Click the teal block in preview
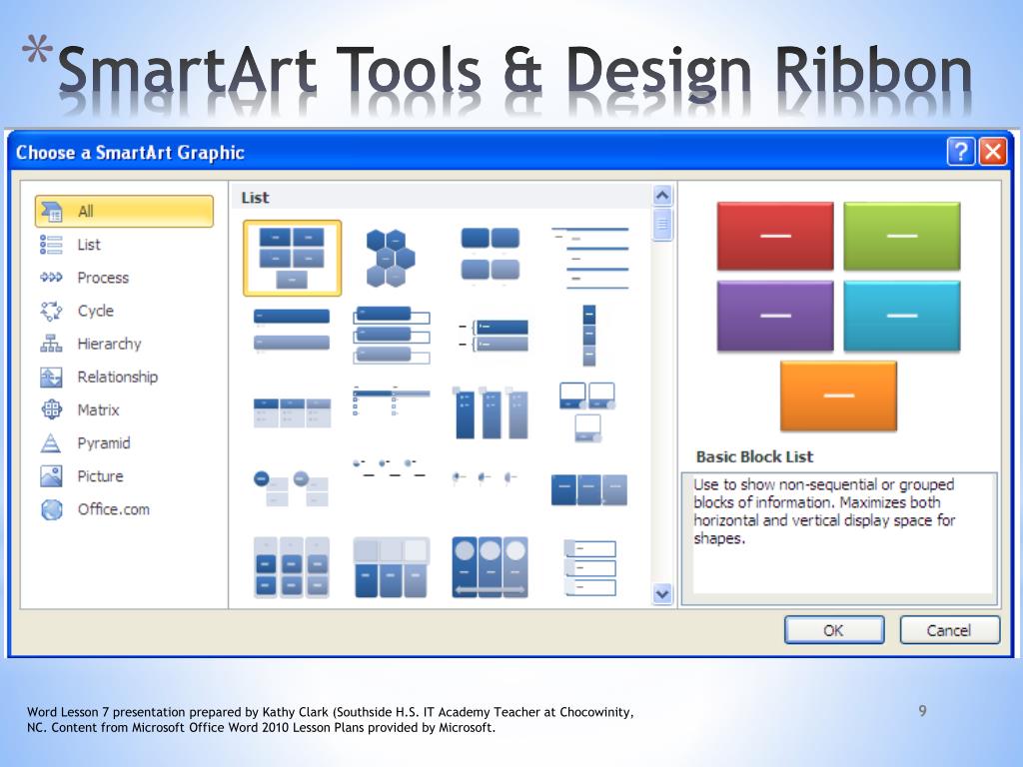The height and width of the screenshot is (767, 1023). point(902,316)
